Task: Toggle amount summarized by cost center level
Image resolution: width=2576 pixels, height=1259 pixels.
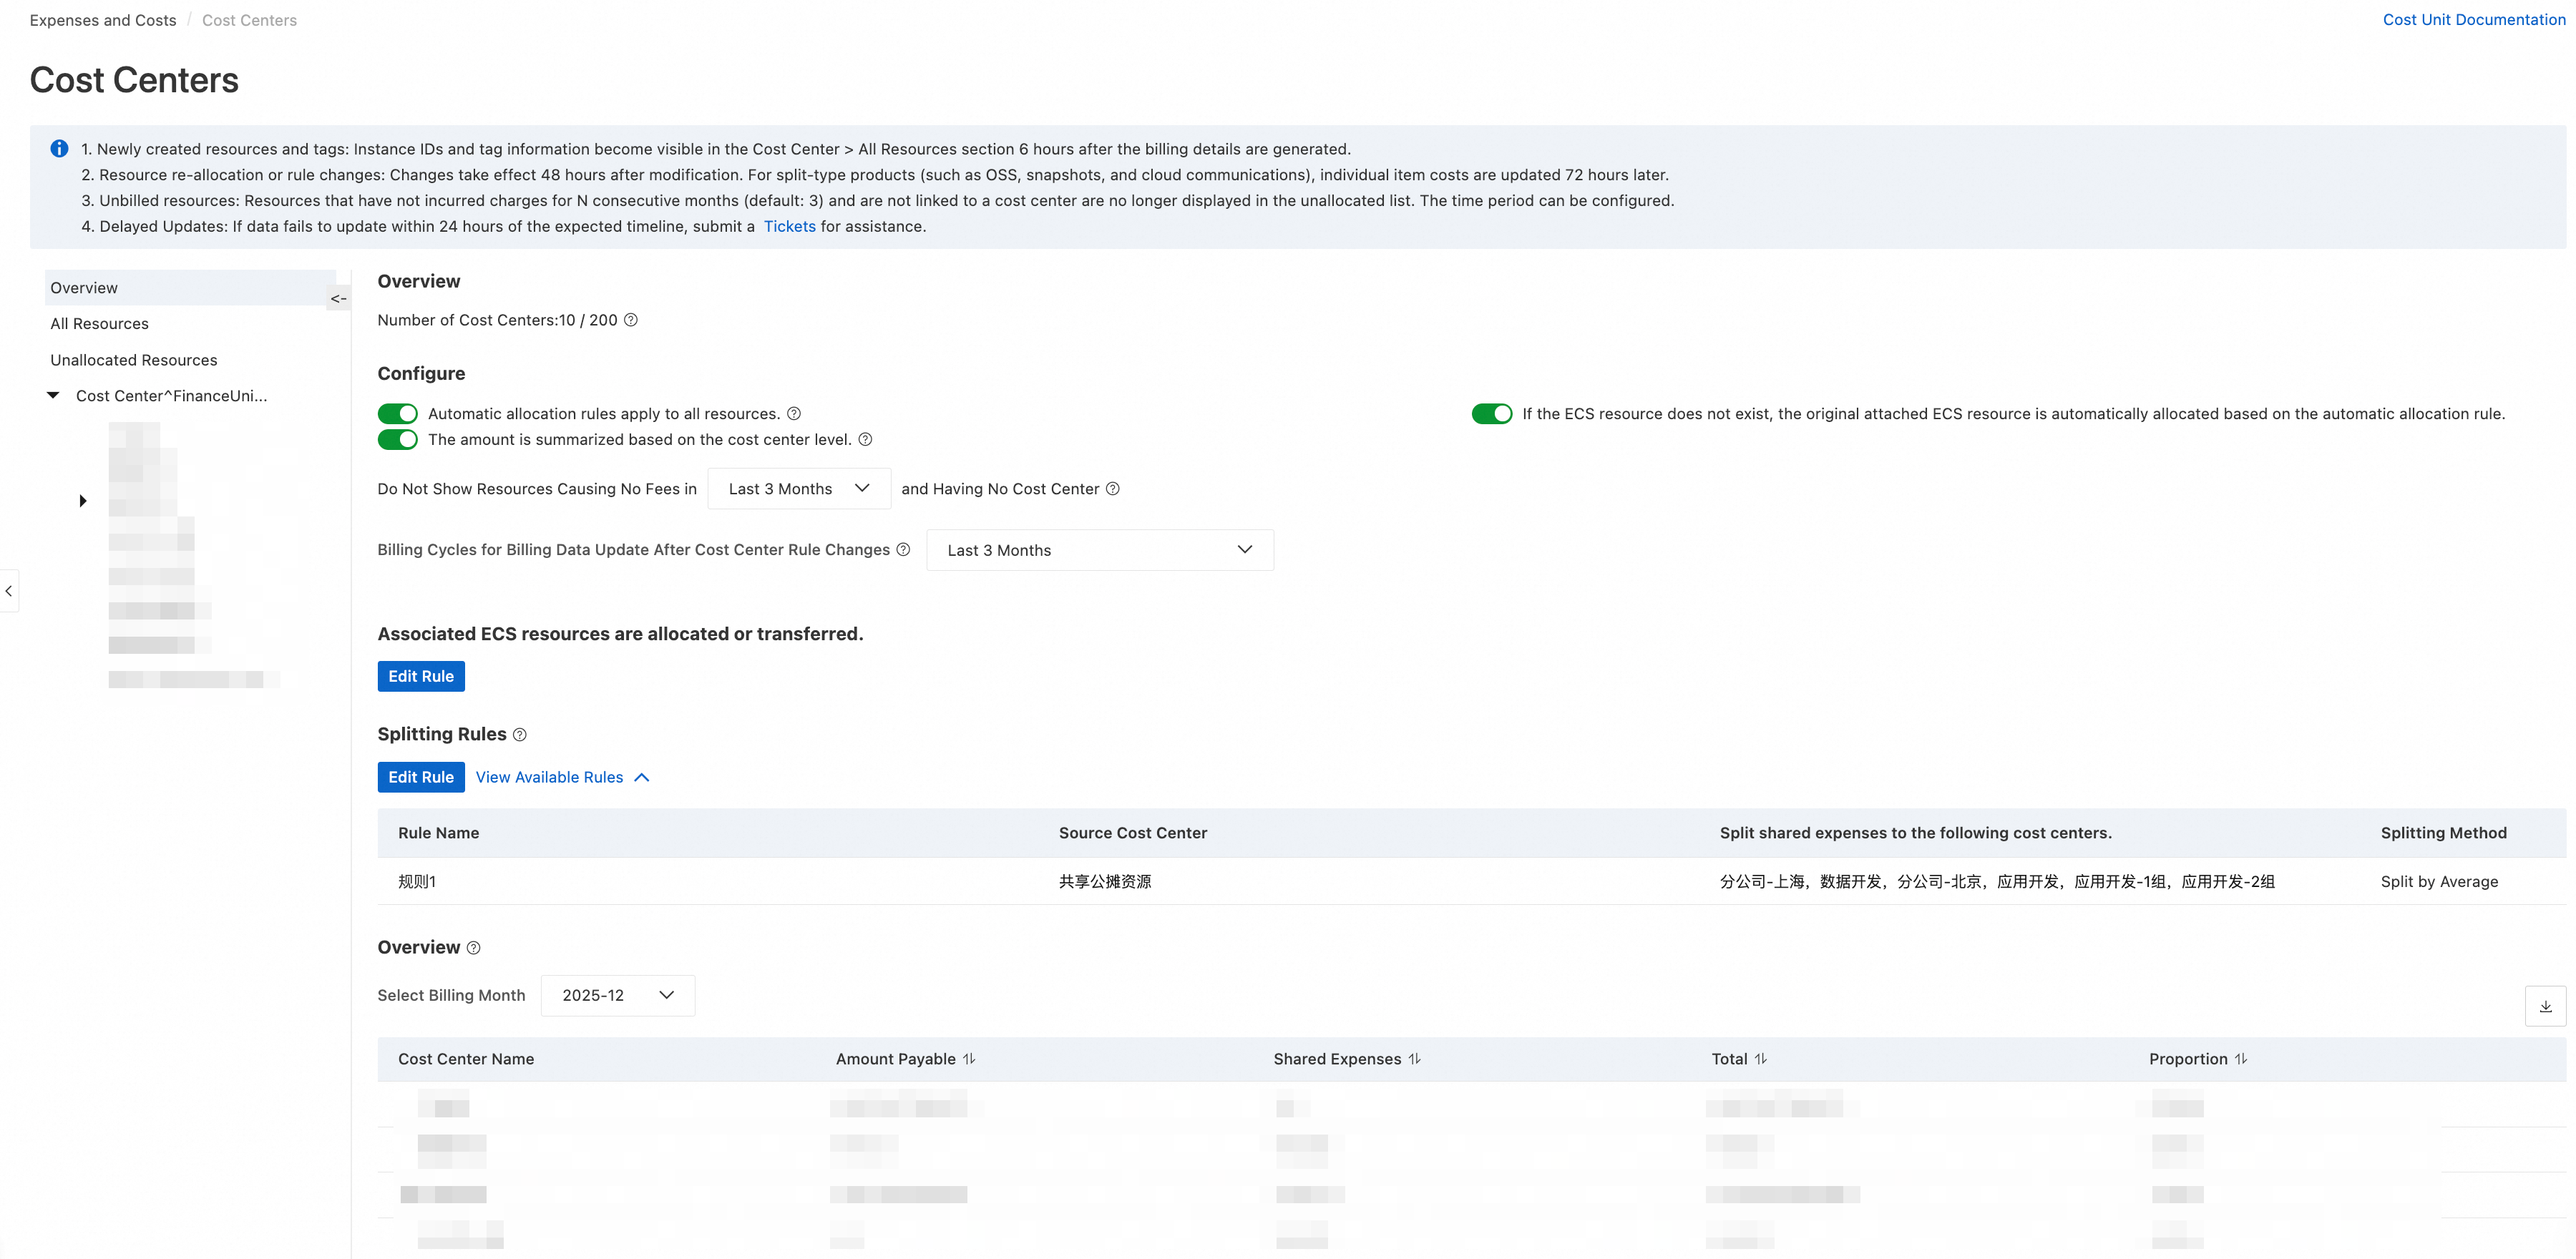Action: [x=397, y=440]
